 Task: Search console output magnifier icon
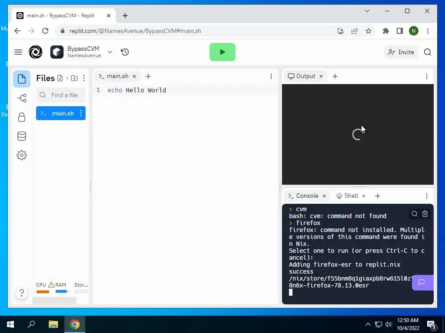tap(414, 214)
